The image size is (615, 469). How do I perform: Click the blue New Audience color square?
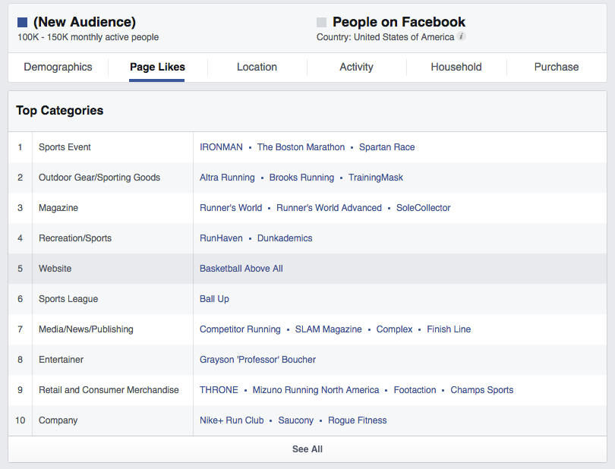click(22, 23)
